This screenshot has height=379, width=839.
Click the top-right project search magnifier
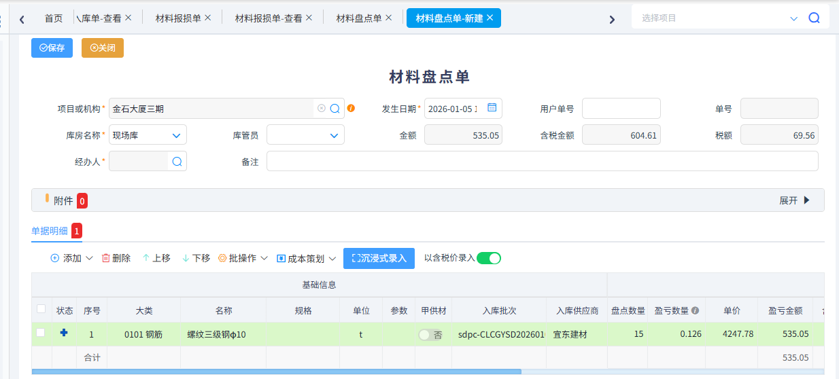tap(814, 18)
